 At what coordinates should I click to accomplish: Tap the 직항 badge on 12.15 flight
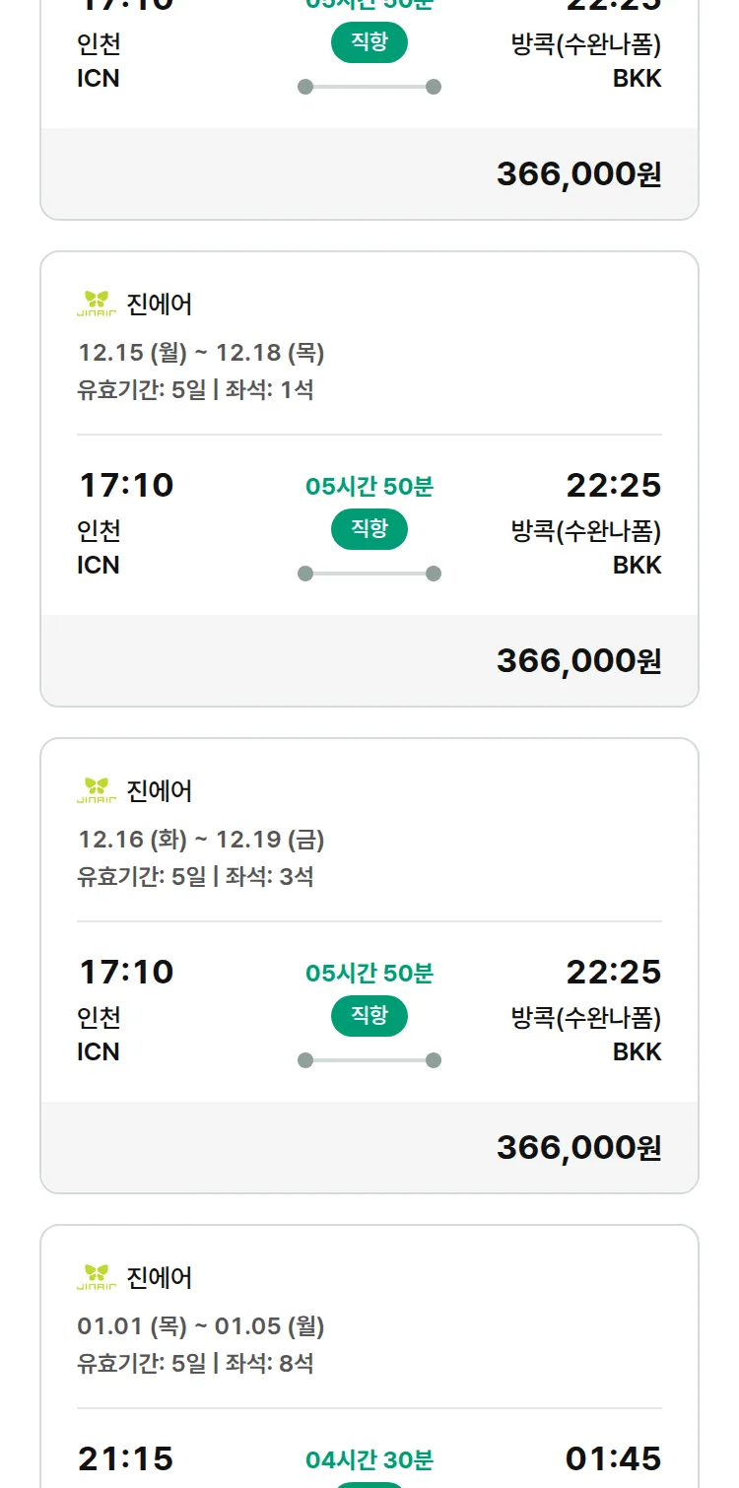click(369, 529)
